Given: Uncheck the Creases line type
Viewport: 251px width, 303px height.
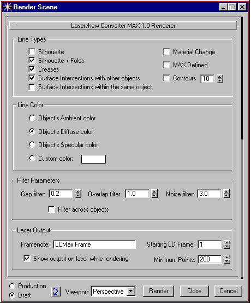Looking at the screenshot, I should [32, 69].
